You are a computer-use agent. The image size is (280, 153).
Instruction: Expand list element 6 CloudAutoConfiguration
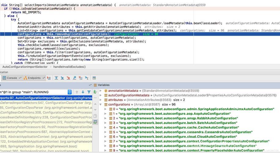coord(105,137)
